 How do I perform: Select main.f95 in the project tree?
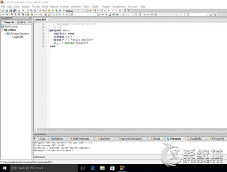click(x=18, y=37)
